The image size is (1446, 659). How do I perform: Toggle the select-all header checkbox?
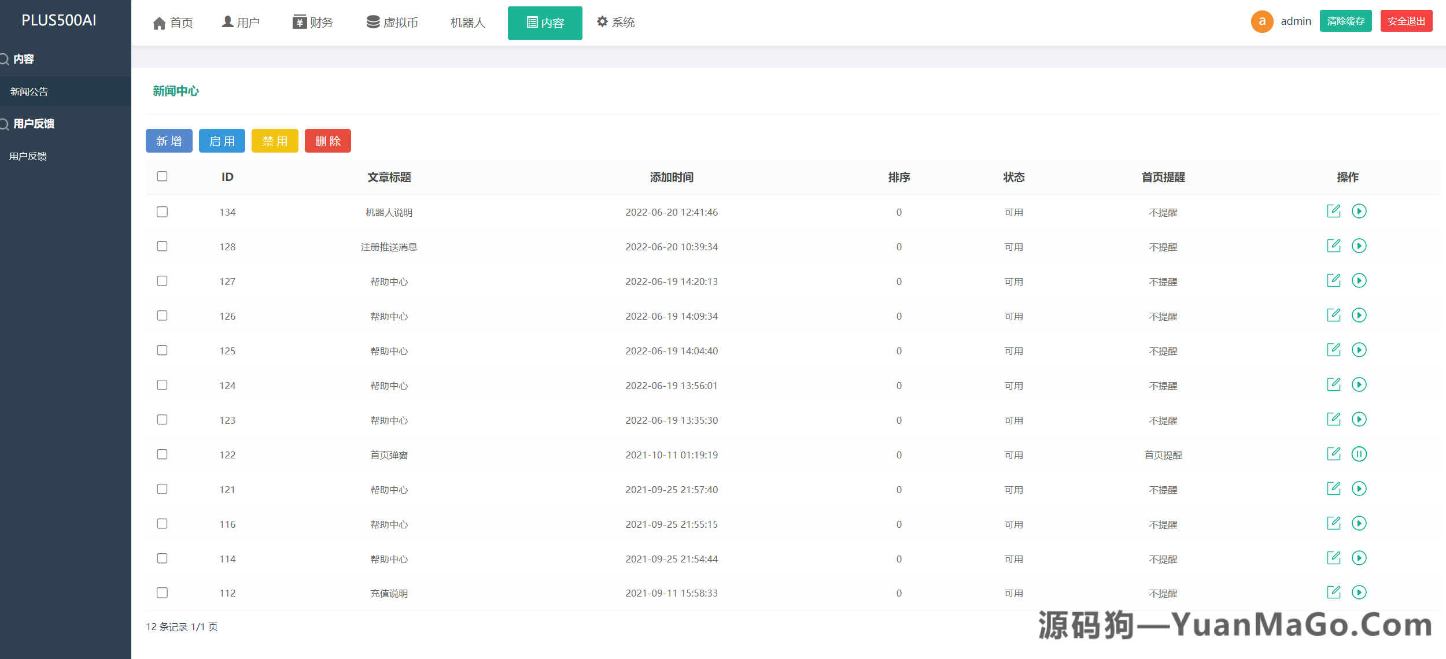point(162,176)
